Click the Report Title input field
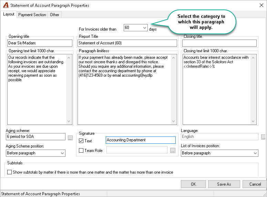This screenshot has width=267, height=197. point(127,43)
